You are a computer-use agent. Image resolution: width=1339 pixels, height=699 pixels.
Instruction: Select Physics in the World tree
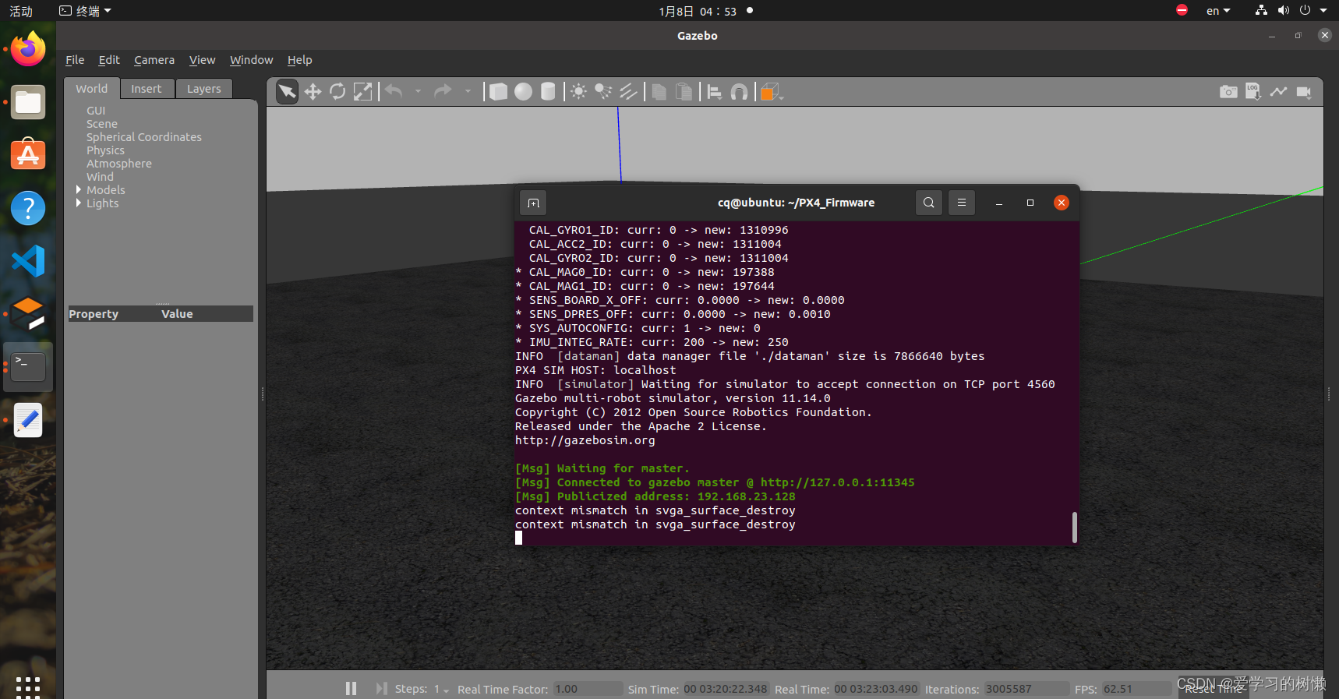click(x=105, y=150)
